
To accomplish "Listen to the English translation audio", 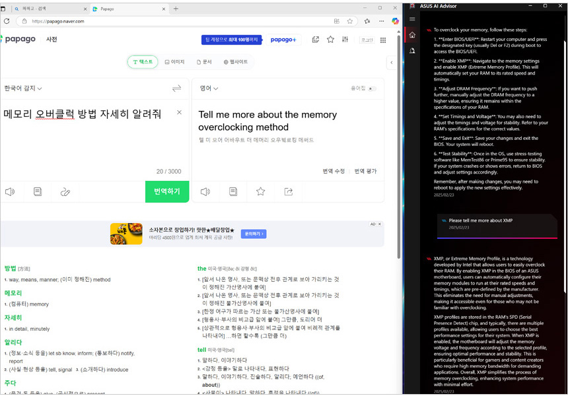I will (x=205, y=192).
